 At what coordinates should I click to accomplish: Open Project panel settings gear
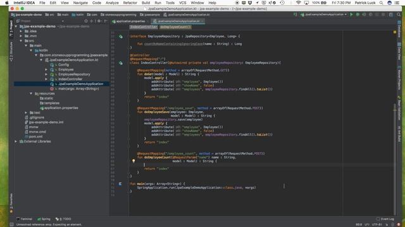[x=99, y=21]
